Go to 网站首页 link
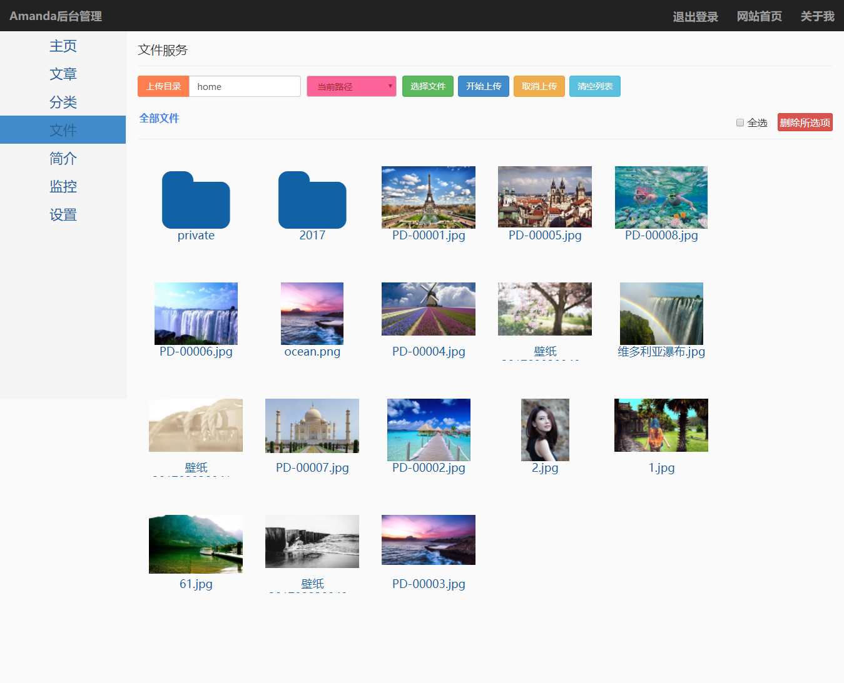844x683 pixels. (759, 16)
